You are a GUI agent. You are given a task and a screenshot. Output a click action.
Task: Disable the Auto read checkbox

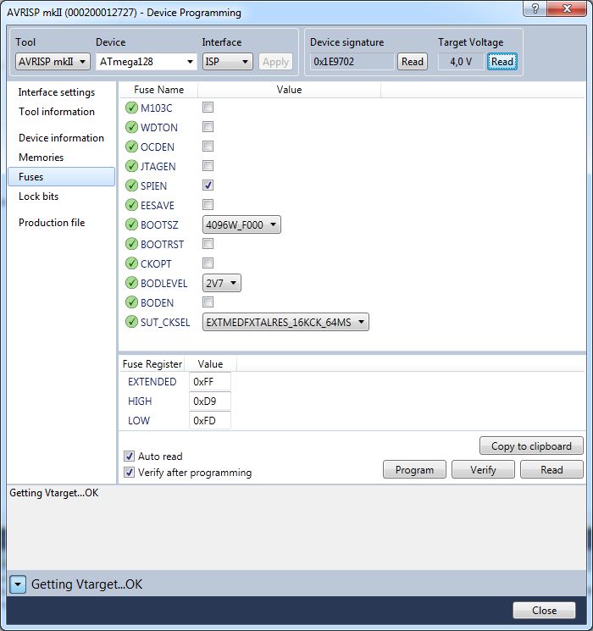(129, 456)
